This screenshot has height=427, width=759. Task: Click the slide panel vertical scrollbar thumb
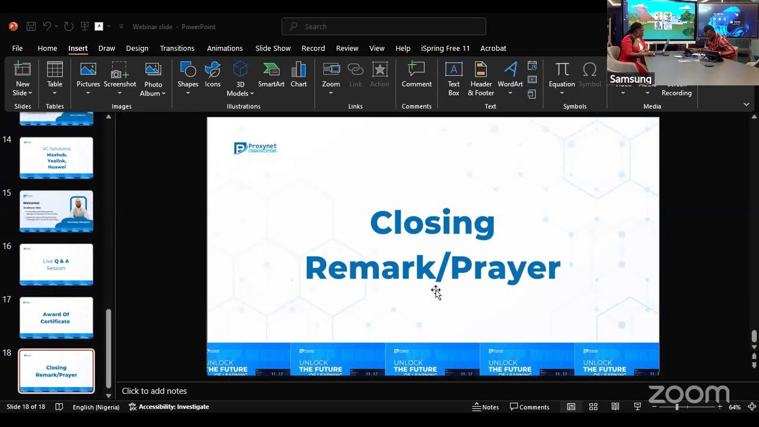108,349
